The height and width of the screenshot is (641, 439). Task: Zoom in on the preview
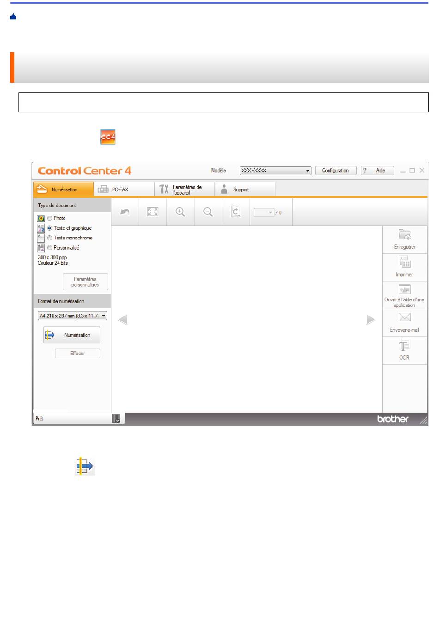point(180,212)
